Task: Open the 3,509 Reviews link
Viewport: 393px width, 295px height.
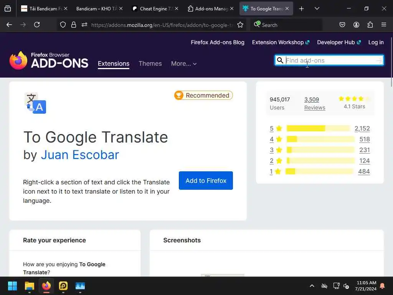Action: point(315,103)
